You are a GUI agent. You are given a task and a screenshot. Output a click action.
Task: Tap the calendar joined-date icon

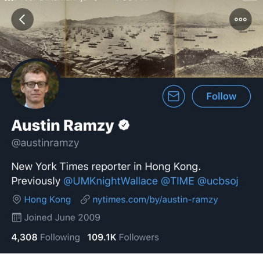click(x=17, y=217)
